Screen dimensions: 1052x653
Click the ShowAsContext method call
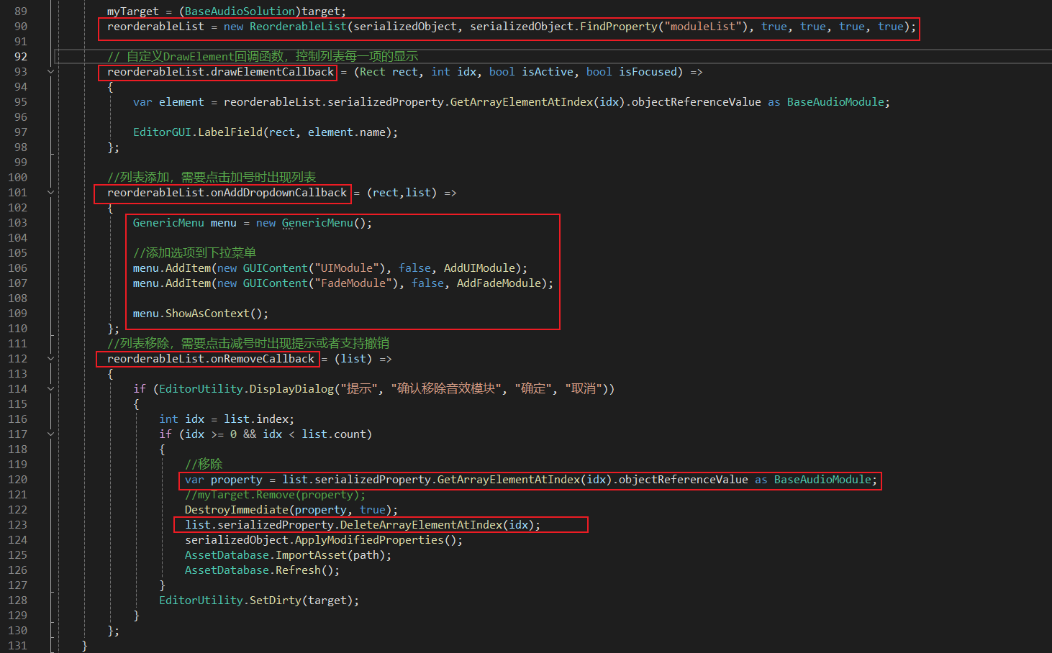point(207,314)
